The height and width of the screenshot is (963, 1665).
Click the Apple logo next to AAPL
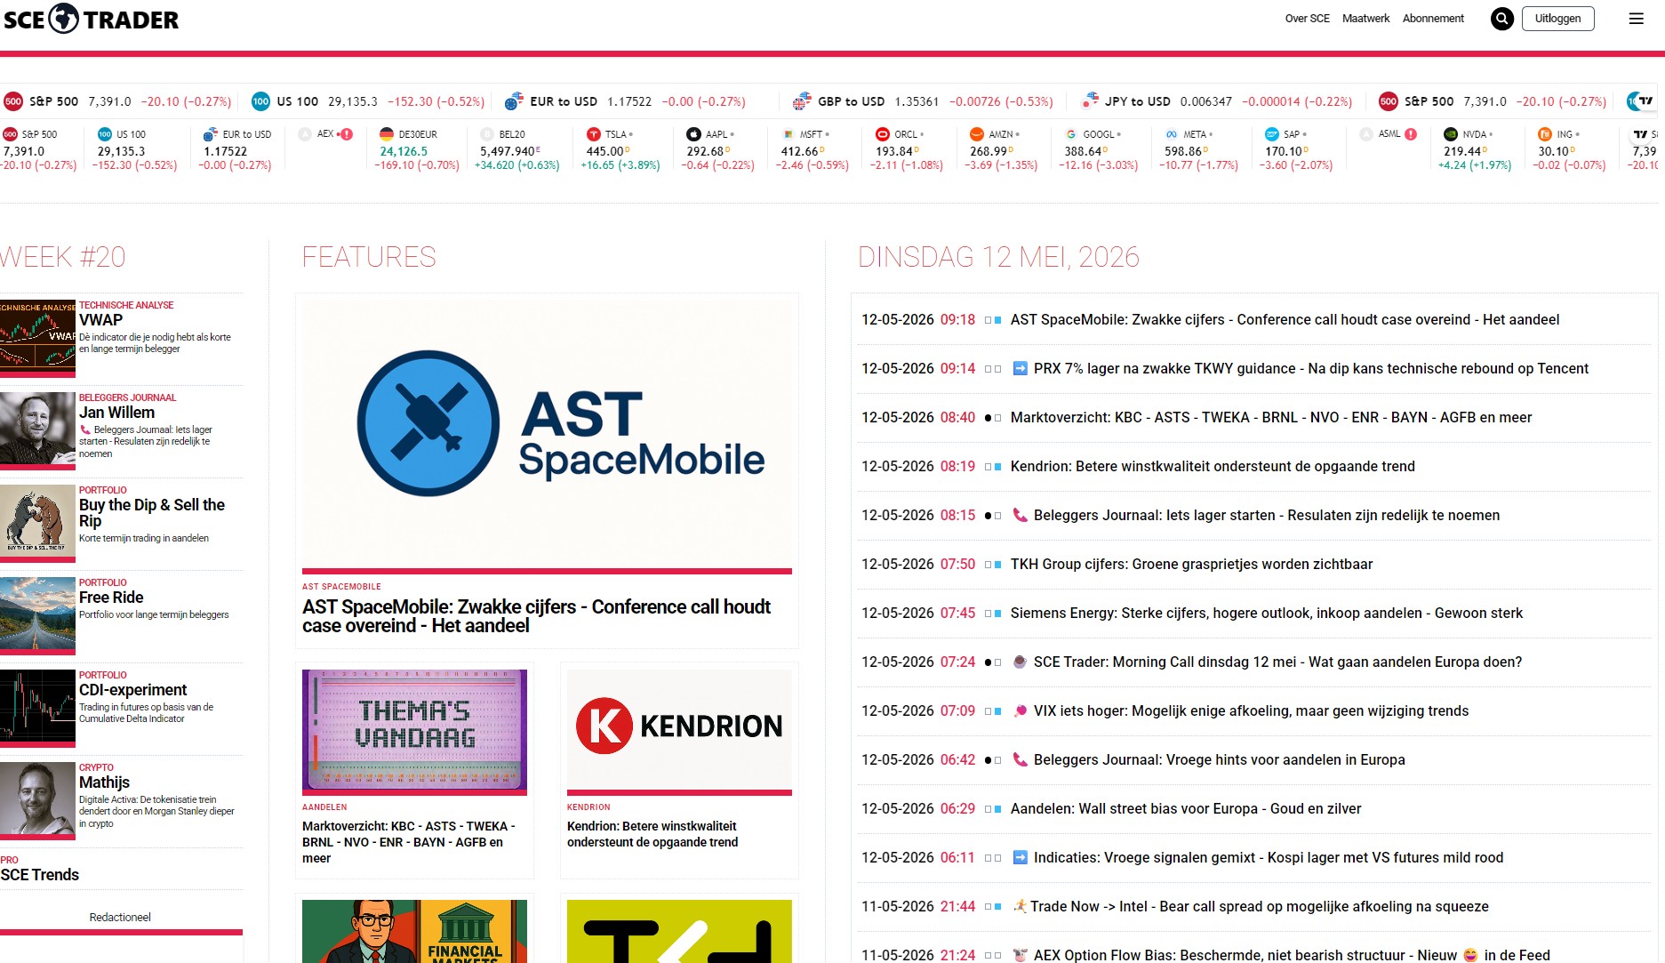click(x=694, y=134)
